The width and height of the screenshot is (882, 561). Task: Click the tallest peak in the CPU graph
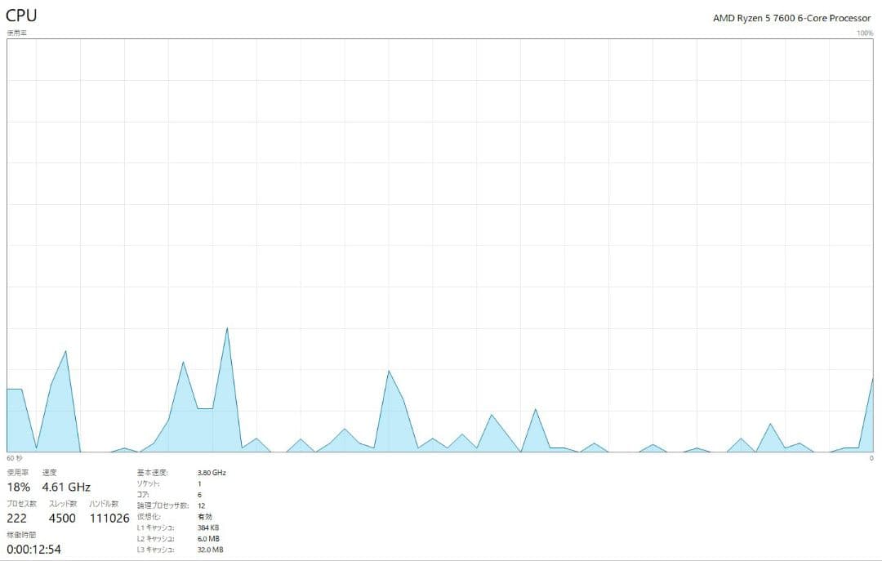click(x=226, y=329)
